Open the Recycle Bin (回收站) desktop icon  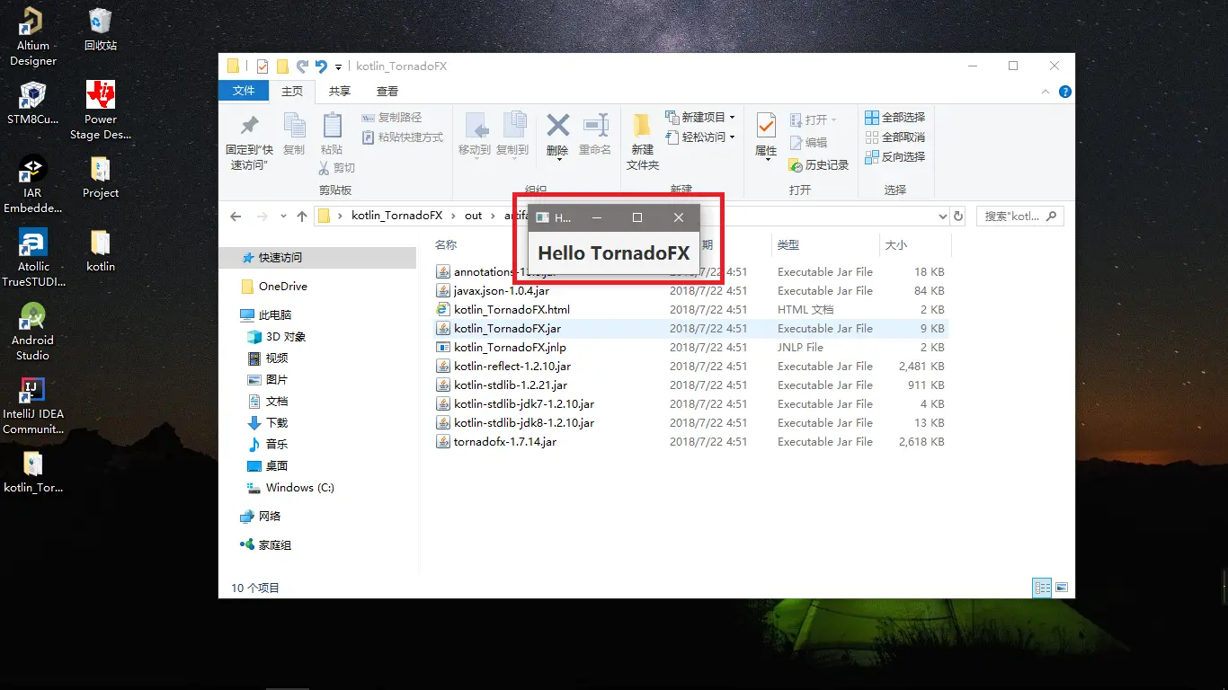coord(101,30)
